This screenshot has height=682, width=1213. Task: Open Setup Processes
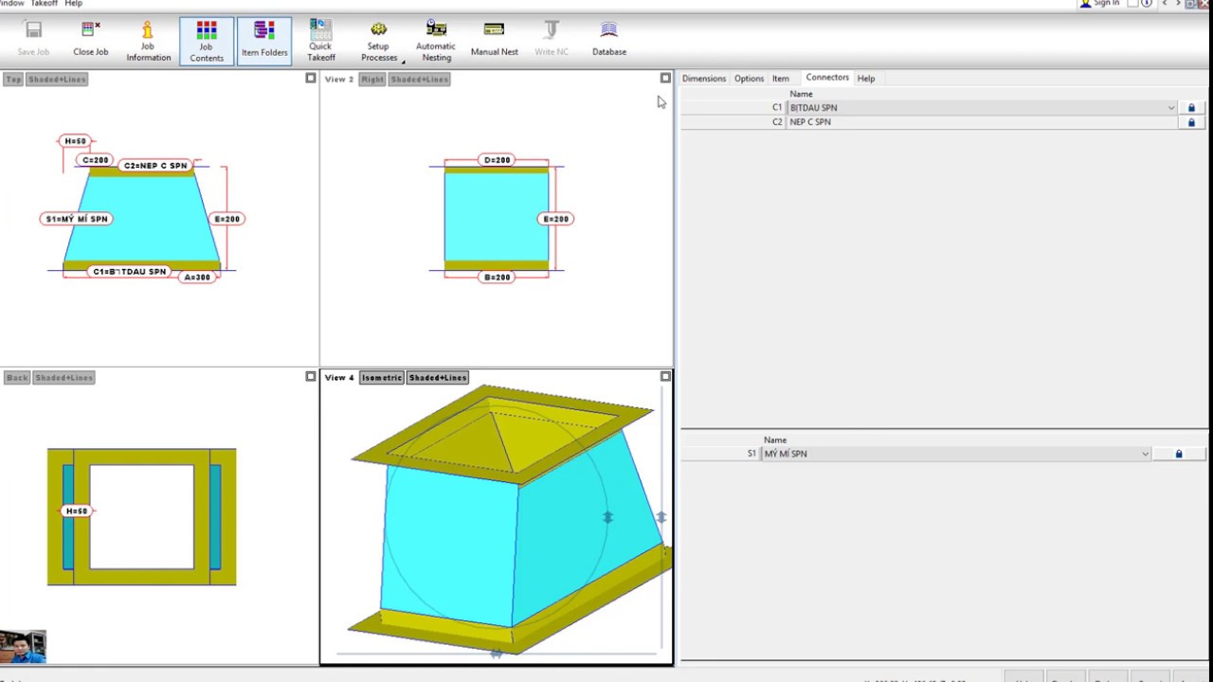tap(379, 41)
